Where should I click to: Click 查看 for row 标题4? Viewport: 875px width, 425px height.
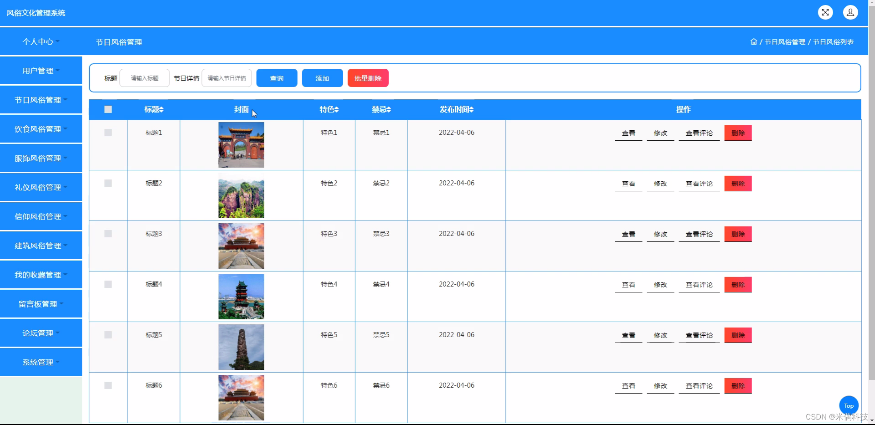(628, 285)
